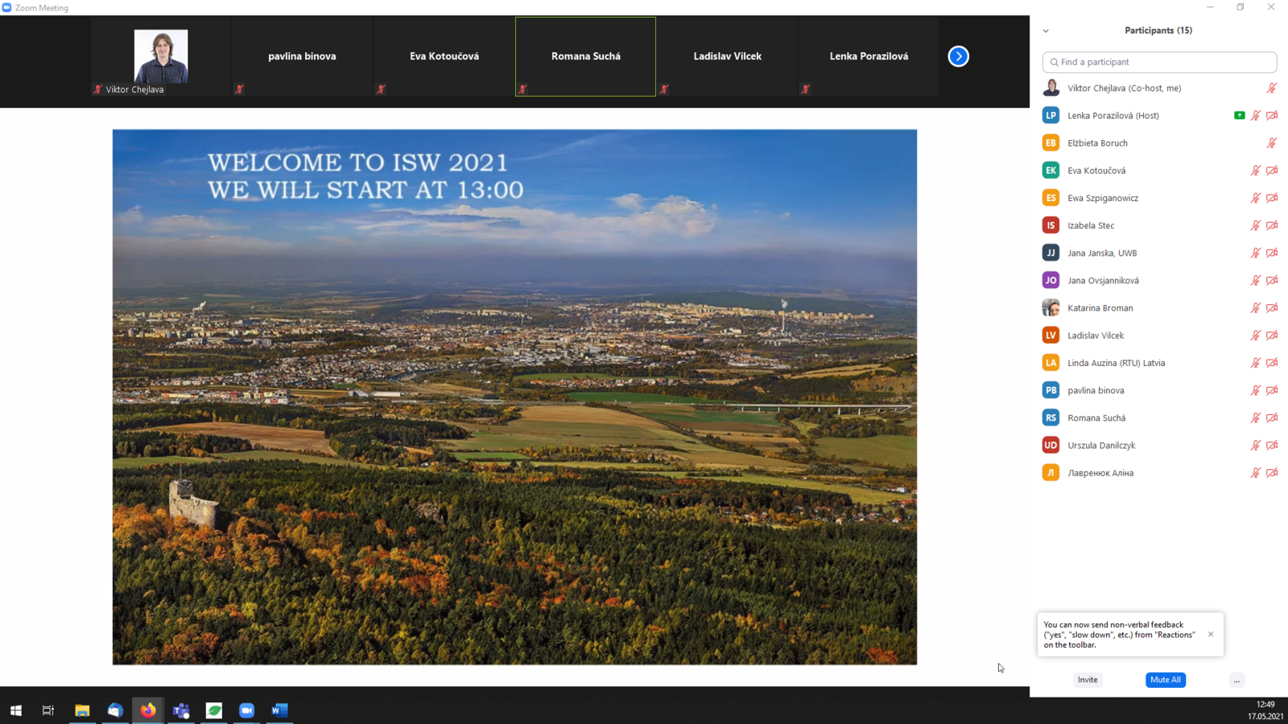Open Microsoft Teams from the taskbar

coord(181,710)
